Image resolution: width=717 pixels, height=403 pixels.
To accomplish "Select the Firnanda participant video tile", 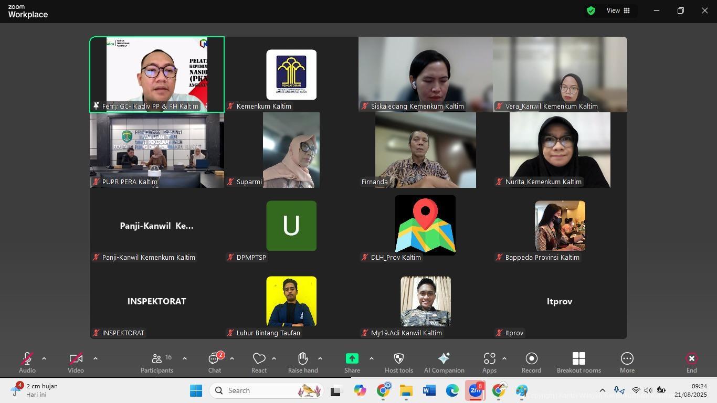I will coord(425,150).
